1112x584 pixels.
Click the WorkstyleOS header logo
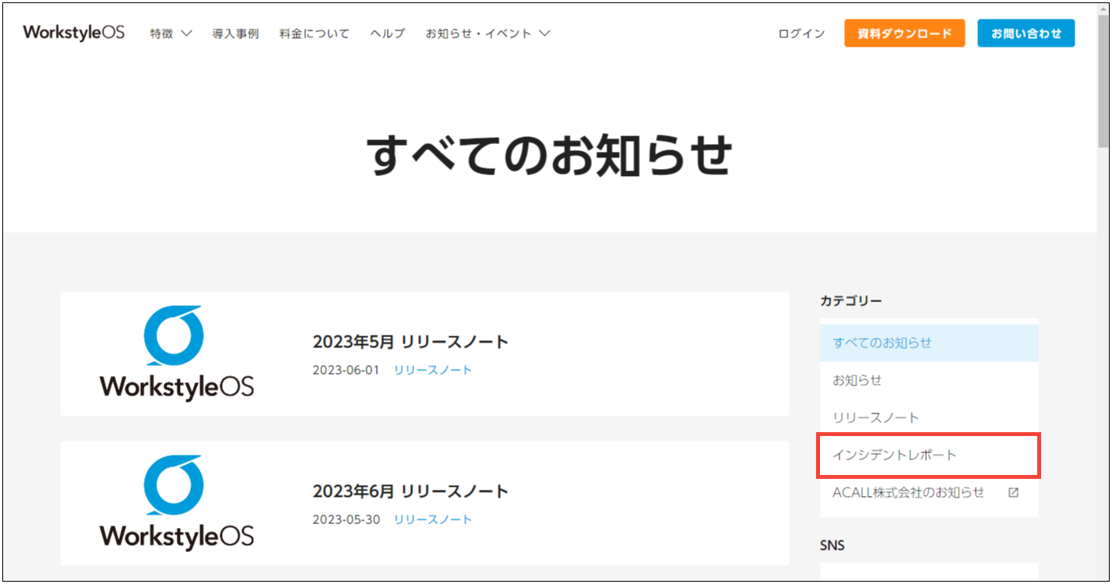(x=74, y=33)
